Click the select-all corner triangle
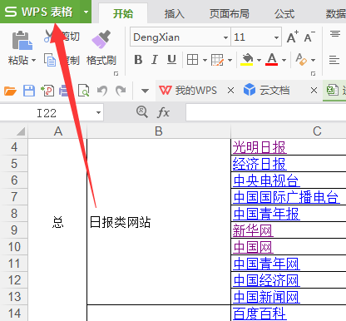The height and width of the screenshot is (321, 346). pos(21,131)
